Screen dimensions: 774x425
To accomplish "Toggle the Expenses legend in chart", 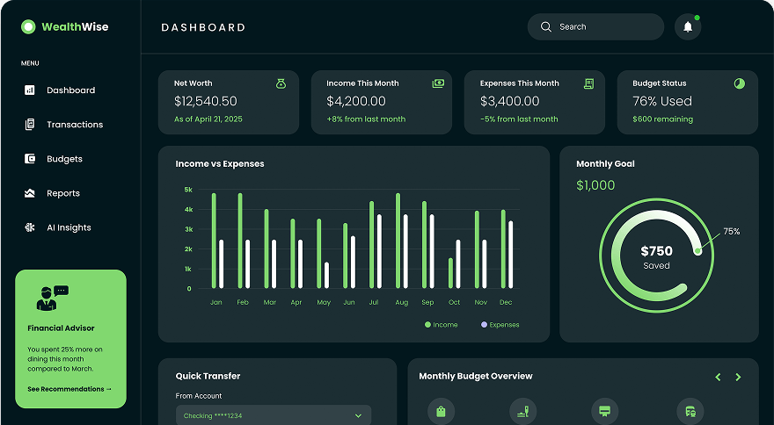I will click(x=500, y=325).
